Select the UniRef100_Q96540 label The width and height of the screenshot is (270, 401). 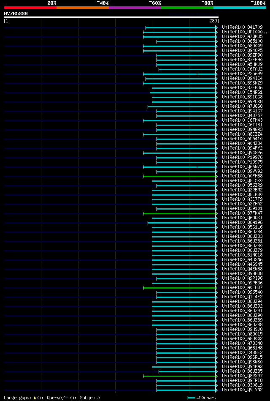(x=242, y=292)
